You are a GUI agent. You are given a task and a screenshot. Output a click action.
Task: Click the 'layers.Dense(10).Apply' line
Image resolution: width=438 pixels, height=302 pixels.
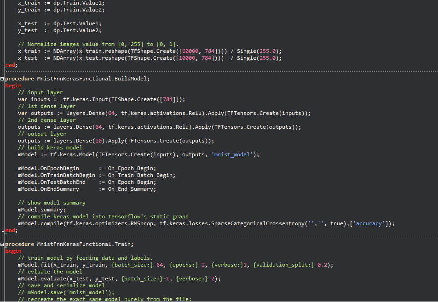point(116,141)
